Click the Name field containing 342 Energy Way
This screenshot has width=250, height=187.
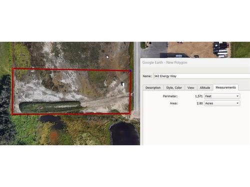coord(201,76)
